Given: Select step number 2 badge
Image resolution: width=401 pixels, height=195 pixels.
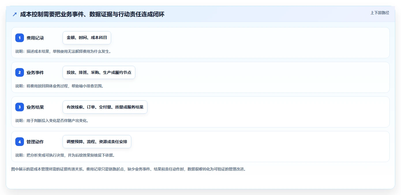Looking at the screenshot, I should click(x=20, y=72).
